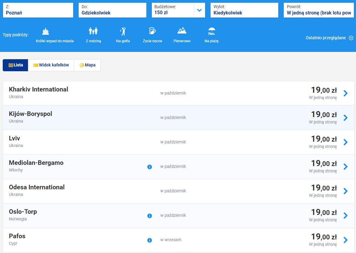Switch to Lista view tab

point(15,65)
